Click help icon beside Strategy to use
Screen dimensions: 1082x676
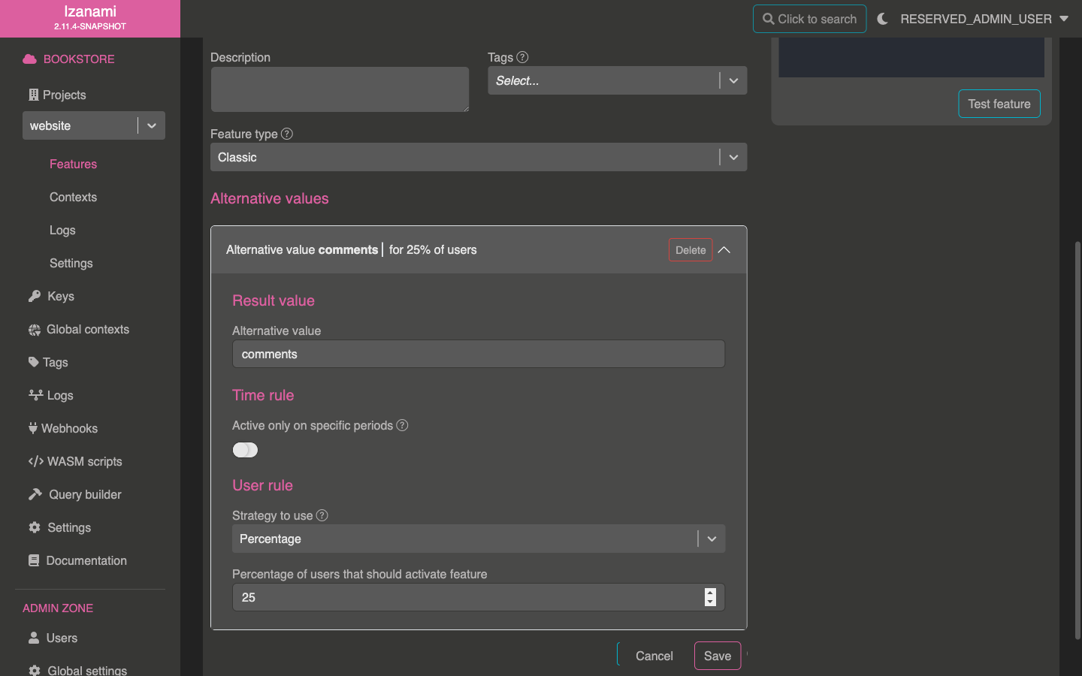click(322, 515)
